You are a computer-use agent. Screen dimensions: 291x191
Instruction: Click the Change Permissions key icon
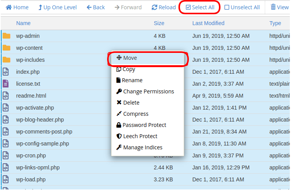coord(119,91)
